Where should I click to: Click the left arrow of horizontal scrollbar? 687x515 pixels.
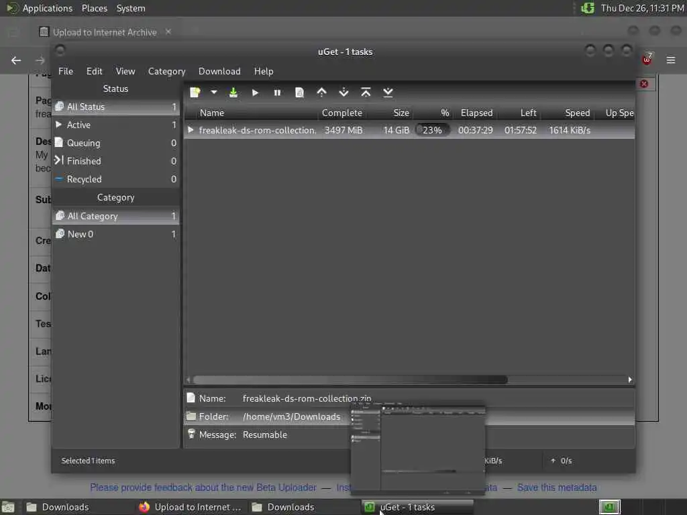(x=189, y=380)
